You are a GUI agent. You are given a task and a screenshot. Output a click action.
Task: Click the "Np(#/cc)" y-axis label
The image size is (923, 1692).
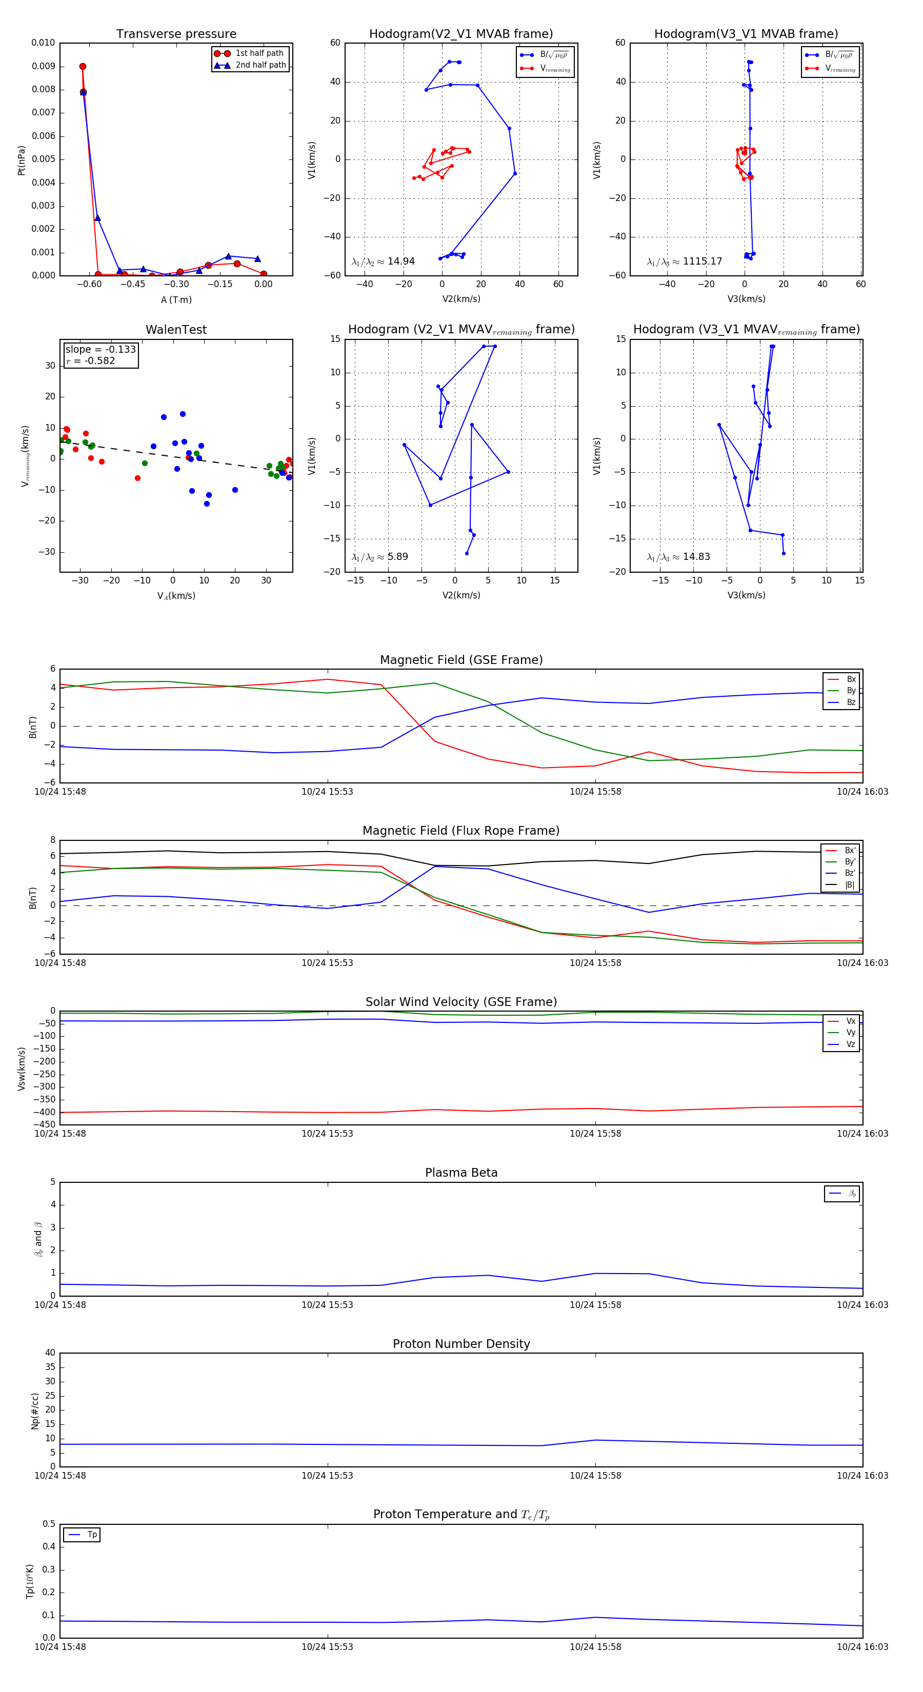tap(35, 1410)
